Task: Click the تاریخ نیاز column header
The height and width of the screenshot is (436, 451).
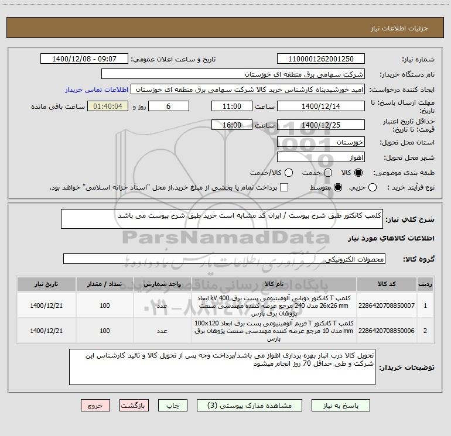Action: 46,284
